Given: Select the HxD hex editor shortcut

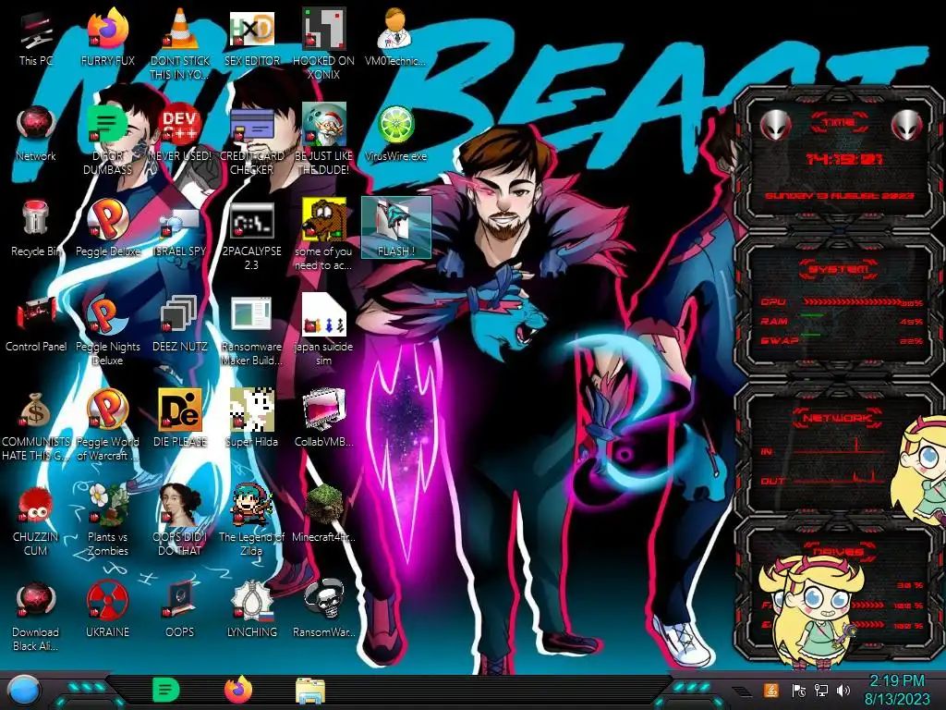Looking at the screenshot, I should (x=251, y=37).
